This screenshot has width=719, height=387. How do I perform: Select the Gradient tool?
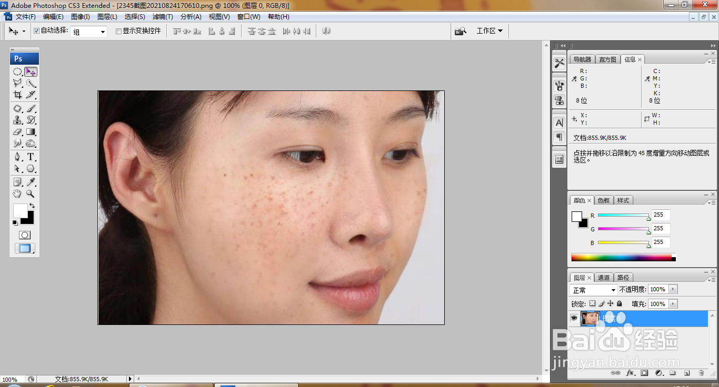[x=31, y=131]
